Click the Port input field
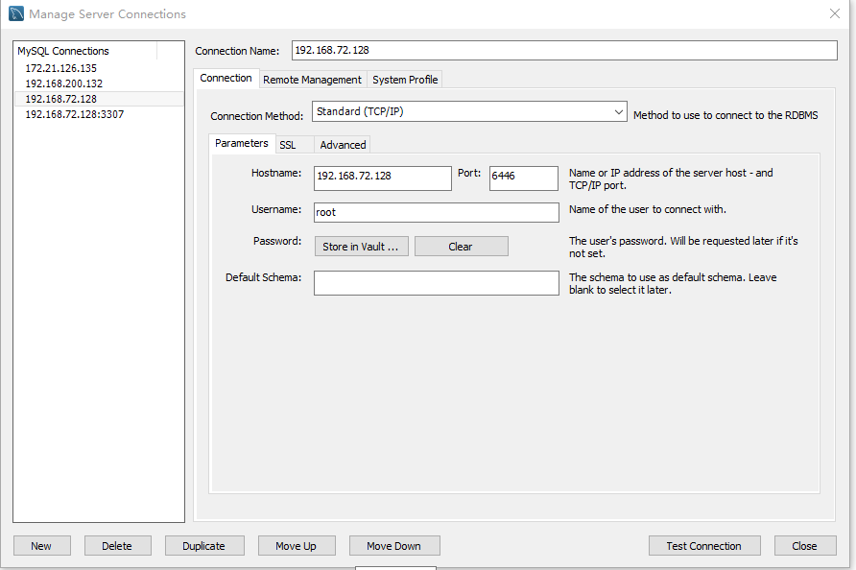The image size is (856, 570). pyautogui.click(x=523, y=178)
